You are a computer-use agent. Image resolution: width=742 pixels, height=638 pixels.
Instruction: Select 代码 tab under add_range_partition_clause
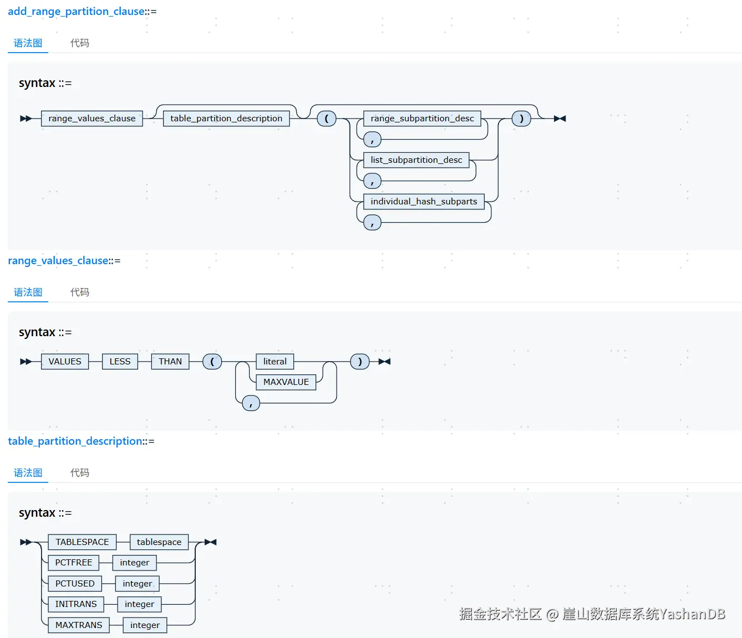pos(79,43)
